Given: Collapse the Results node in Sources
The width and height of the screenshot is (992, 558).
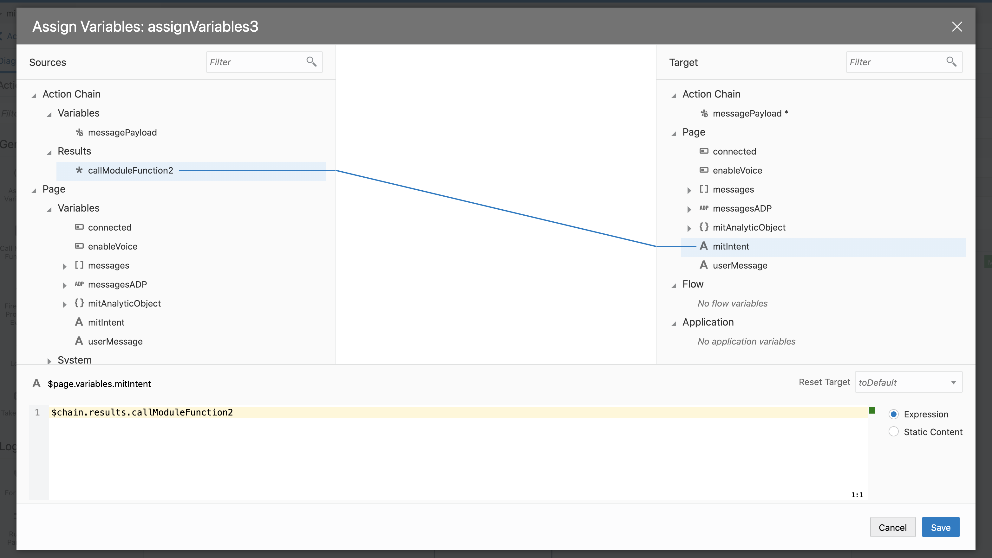Looking at the screenshot, I should coord(49,152).
